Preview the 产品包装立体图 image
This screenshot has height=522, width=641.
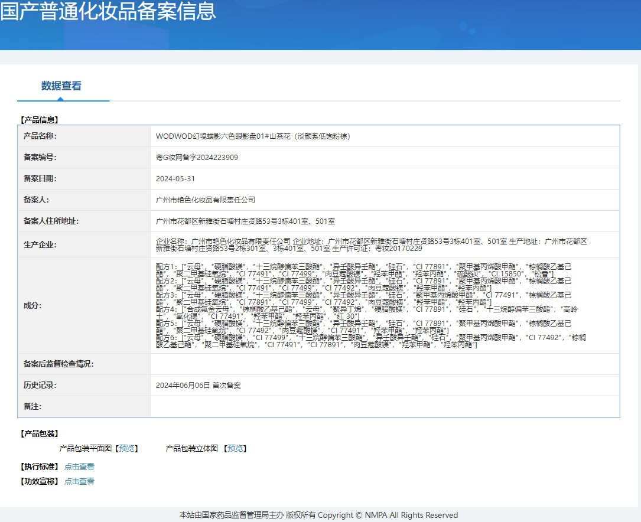pyautogui.click(x=235, y=448)
